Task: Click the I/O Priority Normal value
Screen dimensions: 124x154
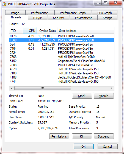Action: (101, 117)
